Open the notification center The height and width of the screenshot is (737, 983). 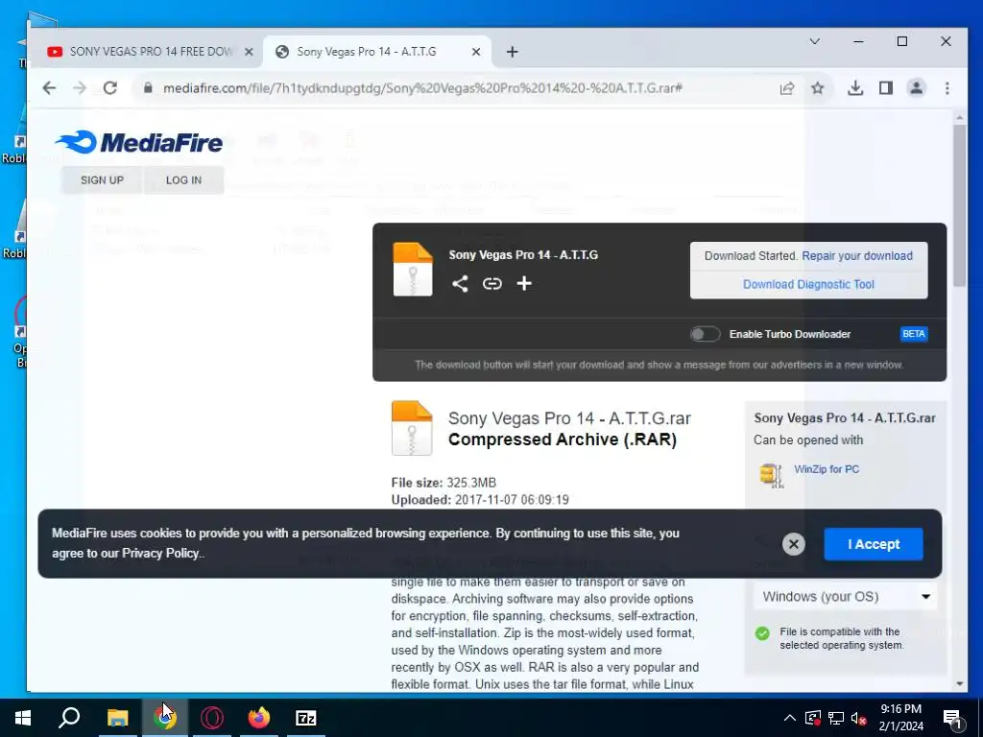(x=951, y=718)
